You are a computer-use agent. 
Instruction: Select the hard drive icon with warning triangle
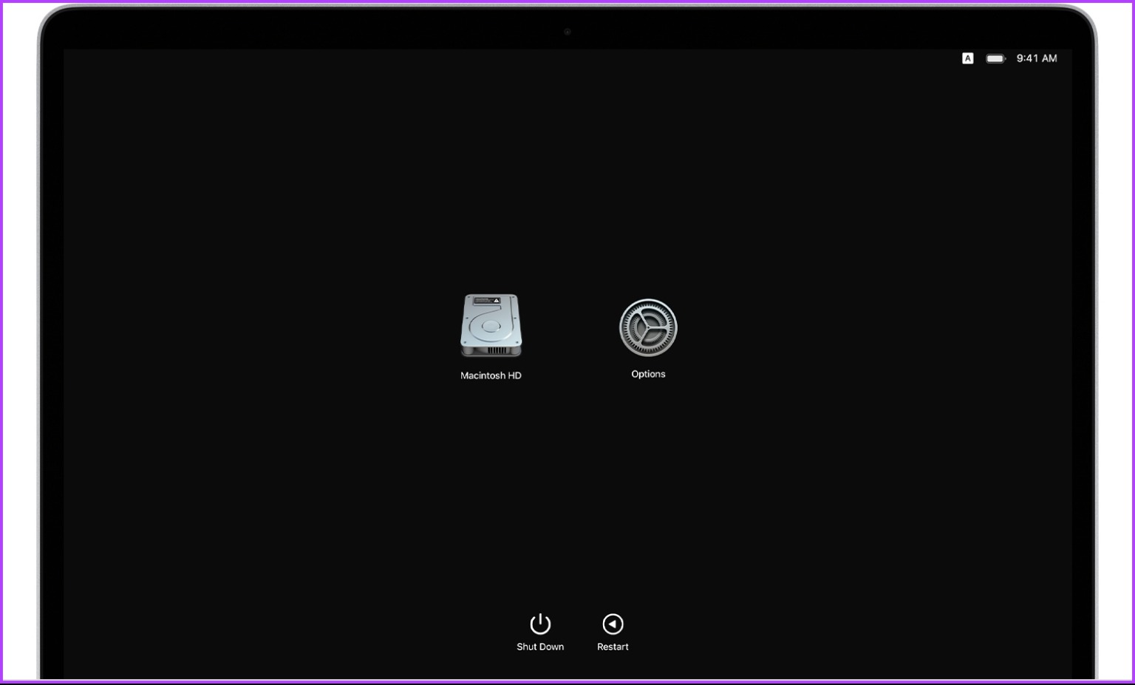coord(491,325)
